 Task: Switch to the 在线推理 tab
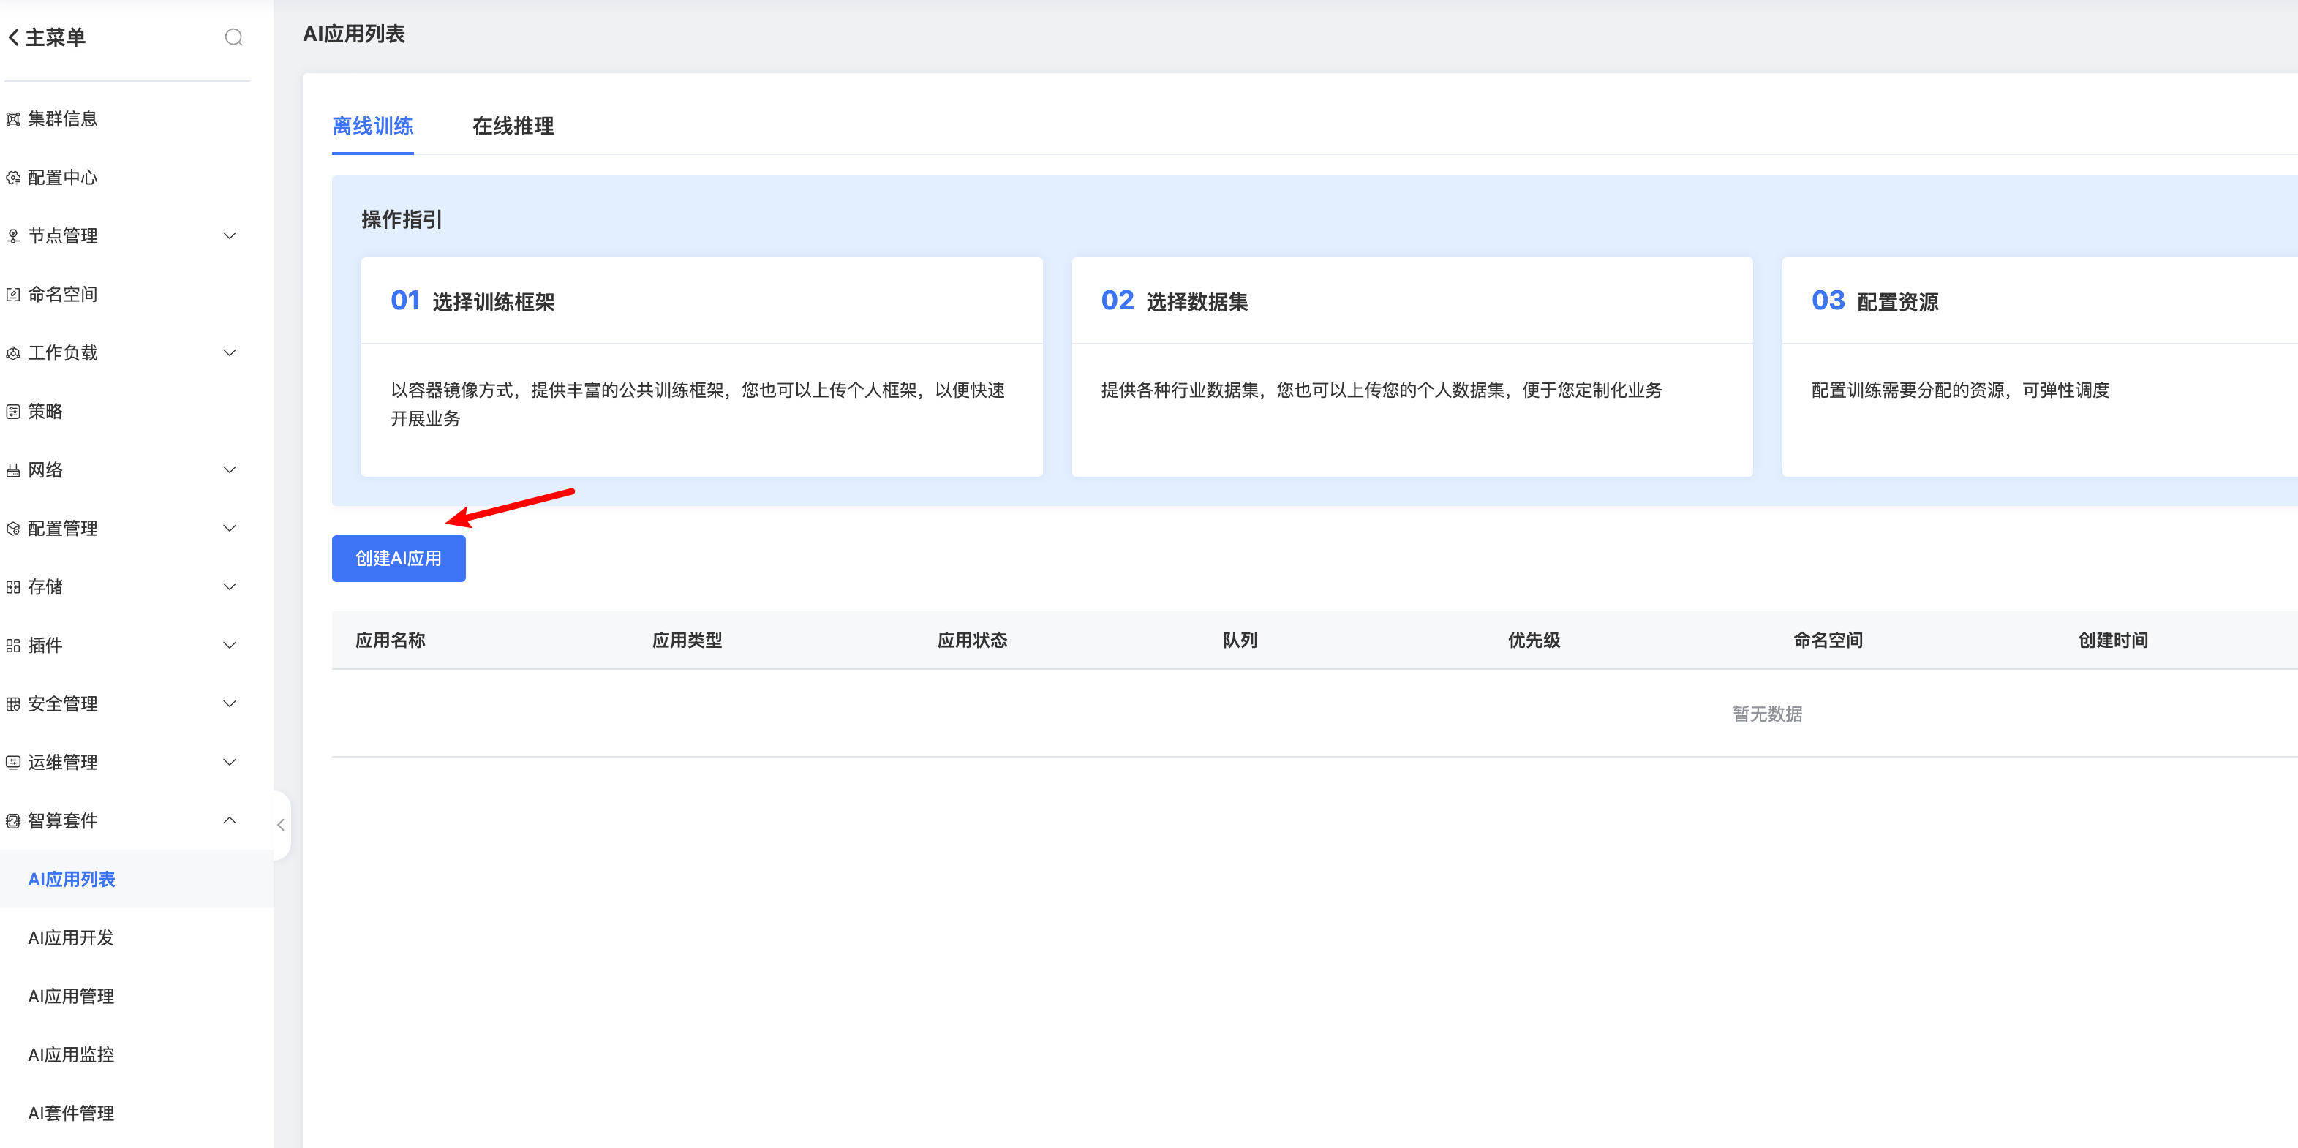coord(513,126)
